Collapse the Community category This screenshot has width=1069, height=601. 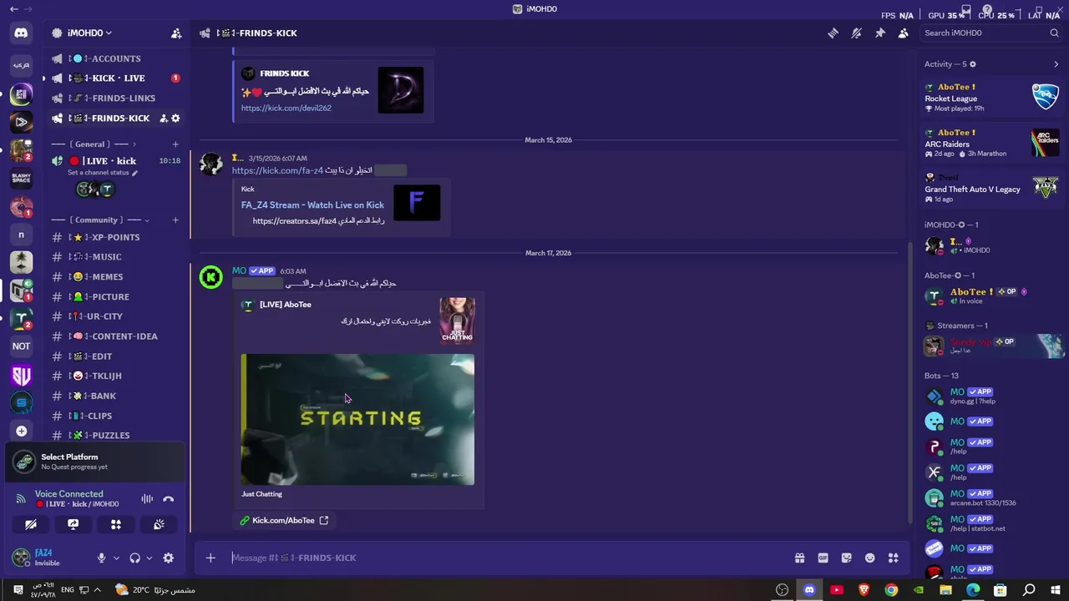(x=100, y=220)
